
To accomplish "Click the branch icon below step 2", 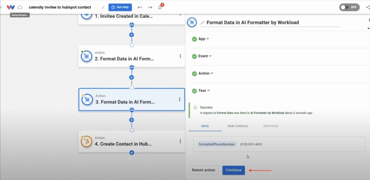I will [x=132, y=67].
